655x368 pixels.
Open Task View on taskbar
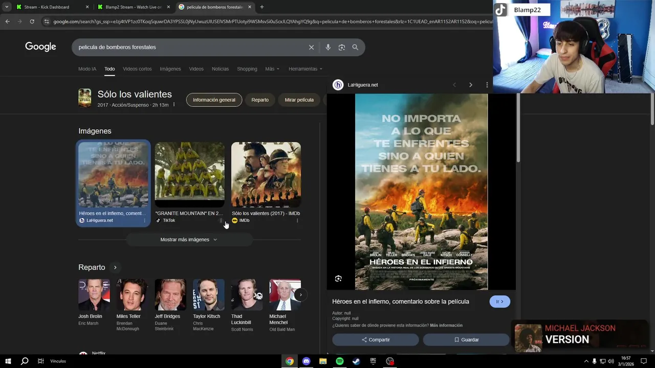[40, 361]
